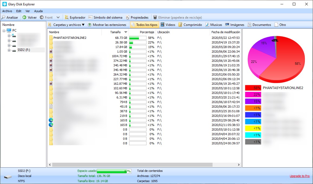Open the Ayuda menu
Screen dimensions: 313x184
[38, 11]
